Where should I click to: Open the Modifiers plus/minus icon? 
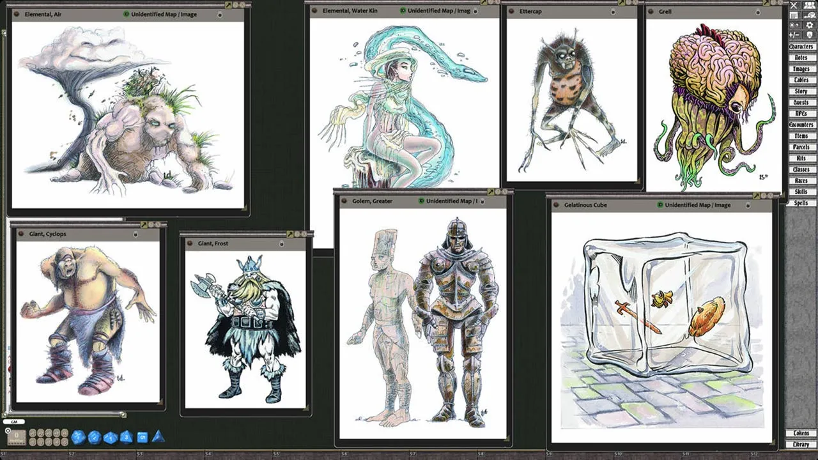coord(794,34)
